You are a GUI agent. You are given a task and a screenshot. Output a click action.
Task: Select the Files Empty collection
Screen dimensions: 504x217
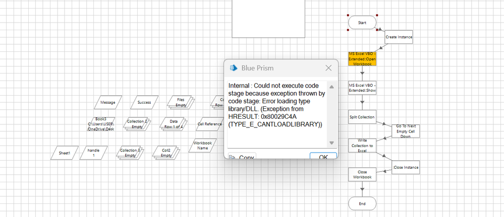pos(180,102)
